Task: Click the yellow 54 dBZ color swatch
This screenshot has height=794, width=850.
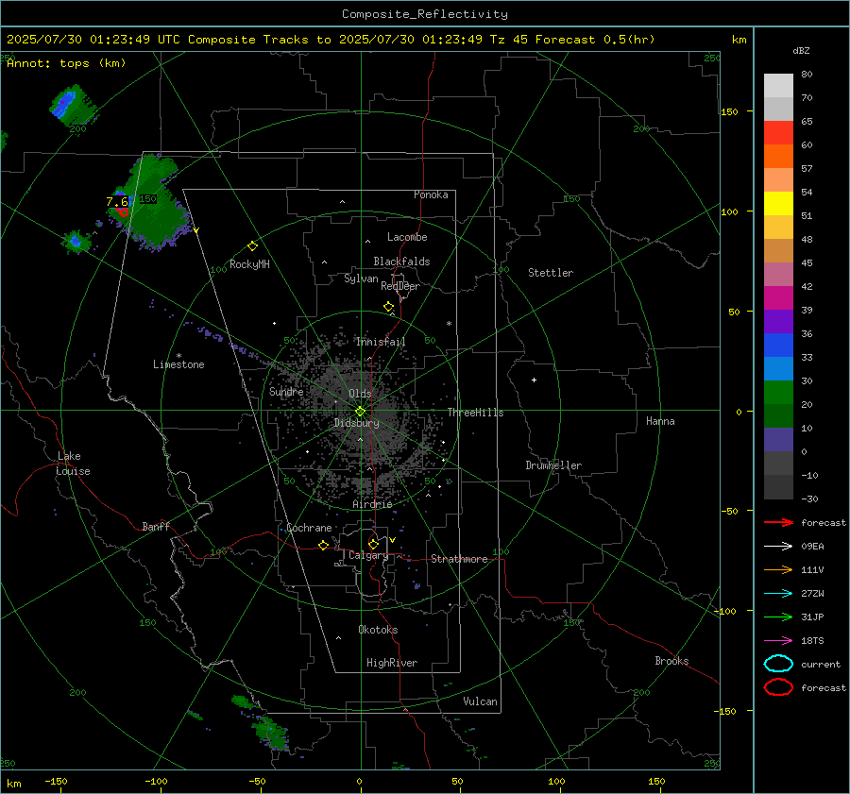Action: 778,203
